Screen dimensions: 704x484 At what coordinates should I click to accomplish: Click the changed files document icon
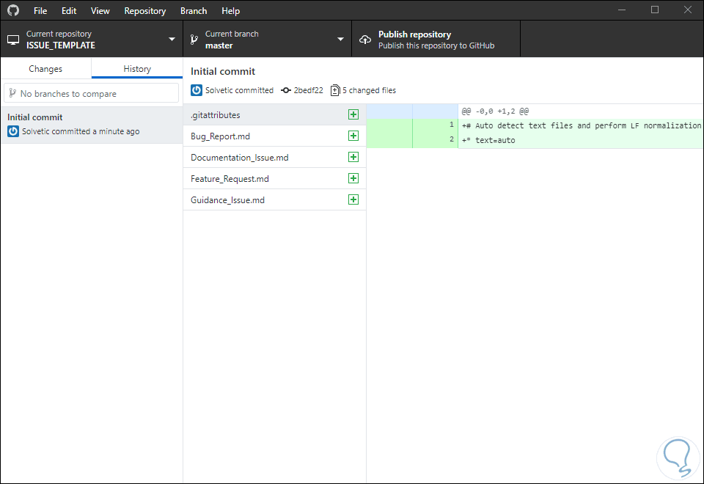pyautogui.click(x=335, y=90)
